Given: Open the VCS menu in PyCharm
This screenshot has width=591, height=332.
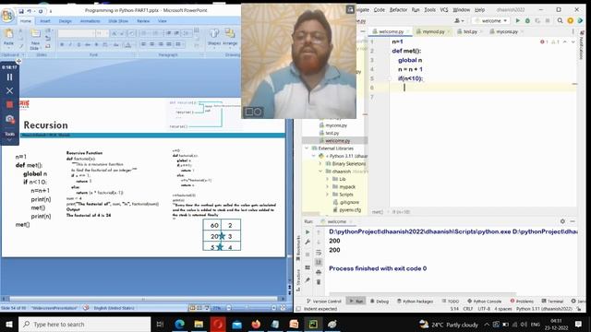Looking at the screenshot, I should [444, 10].
